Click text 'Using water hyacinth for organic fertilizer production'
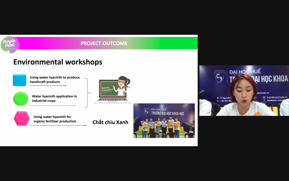 [x=55, y=119]
